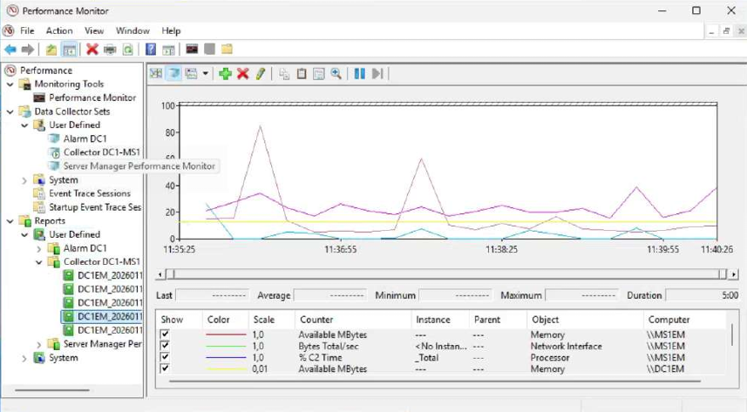Open Change Graph Type dropdown arrow
Screen dimensions: 747x412
coord(206,73)
